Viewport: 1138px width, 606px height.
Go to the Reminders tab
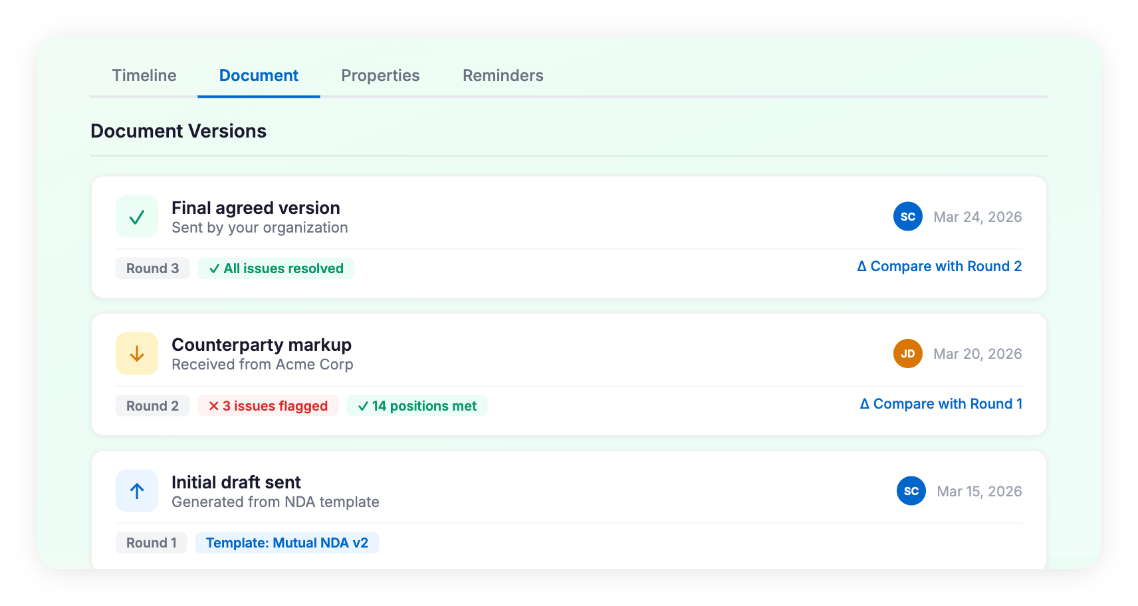click(x=503, y=76)
